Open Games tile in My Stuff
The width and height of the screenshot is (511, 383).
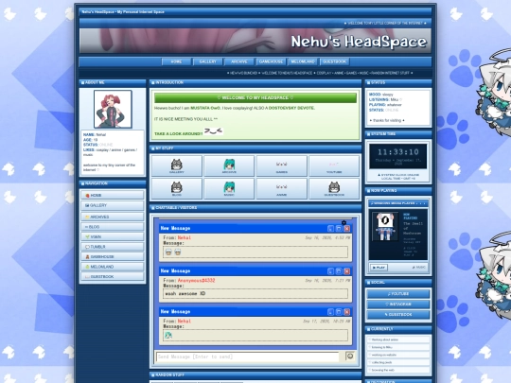click(282, 165)
